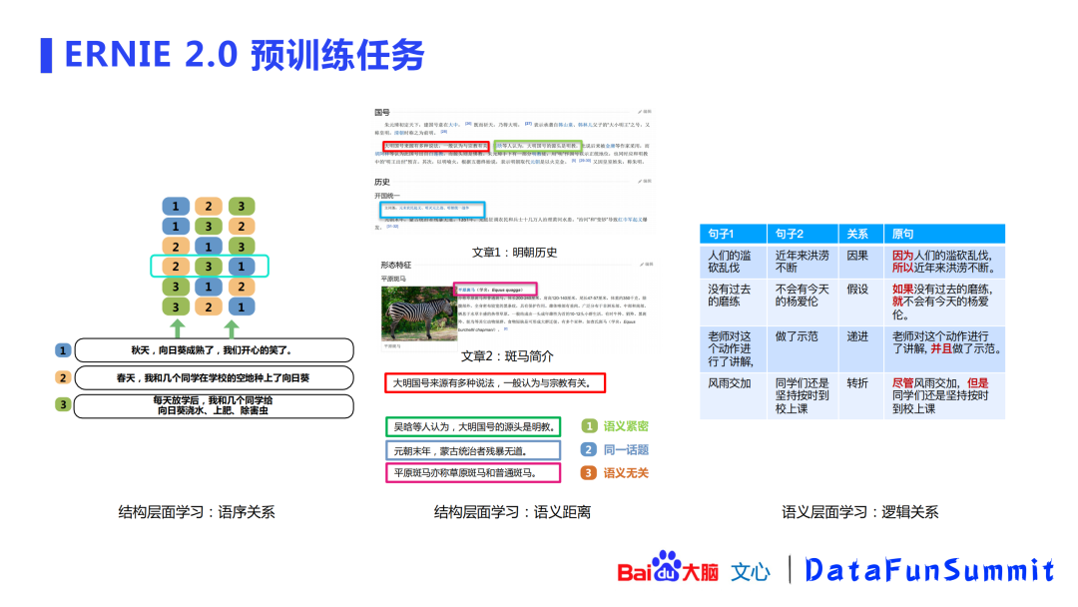Select the green 1 badge next to 语义紧密
The height and width of the screenshot is (607, 1078).
tap(589, 426)
